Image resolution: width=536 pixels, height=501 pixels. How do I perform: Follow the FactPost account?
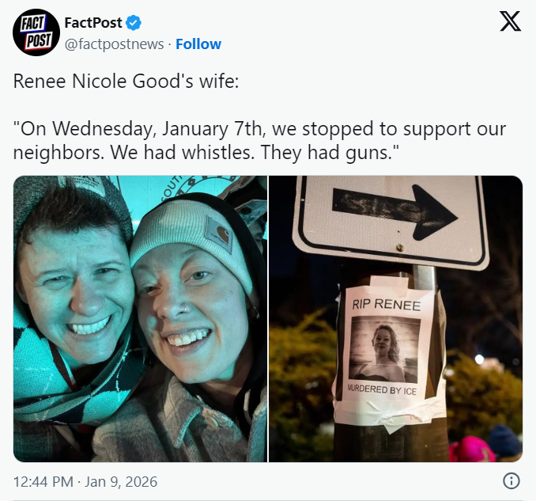(x=198, y=44)
